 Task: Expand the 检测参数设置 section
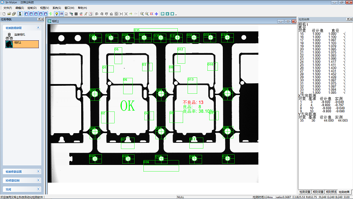tap(38, 171)
